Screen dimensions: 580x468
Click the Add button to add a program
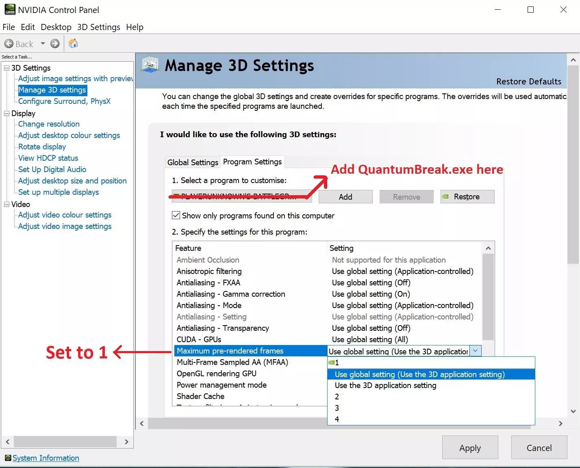tap(345, 197)
